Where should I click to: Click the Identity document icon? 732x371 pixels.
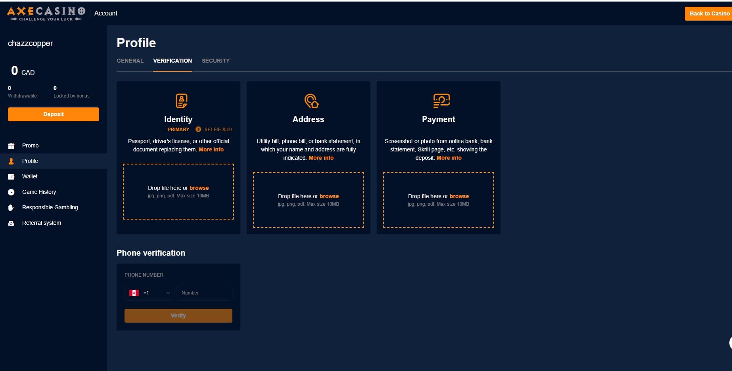182,101
